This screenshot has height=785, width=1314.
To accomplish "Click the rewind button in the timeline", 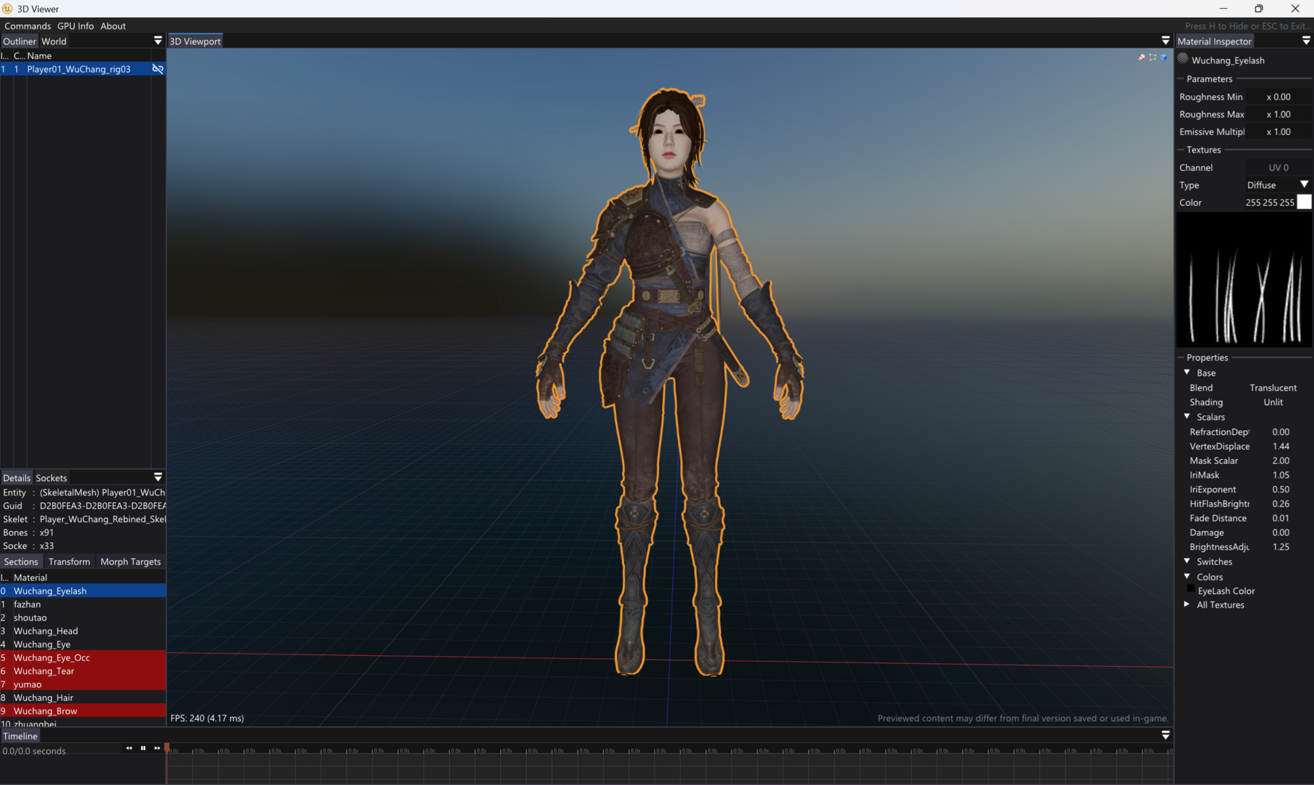I will pos(129,748).
